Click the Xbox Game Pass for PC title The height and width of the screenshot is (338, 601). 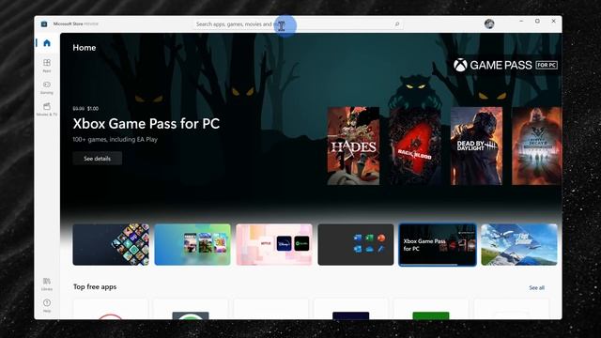pos(146,124)
